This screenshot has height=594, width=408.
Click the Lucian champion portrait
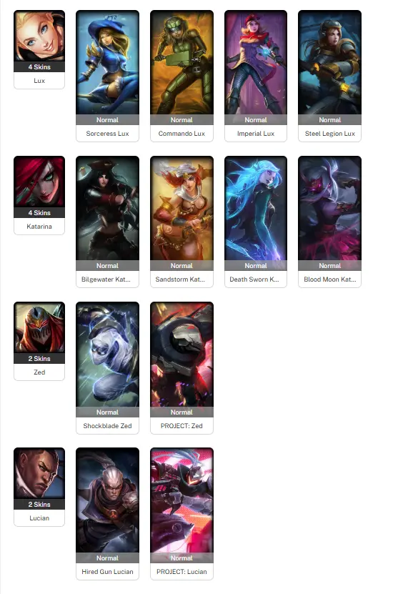(x=39, y=473)
